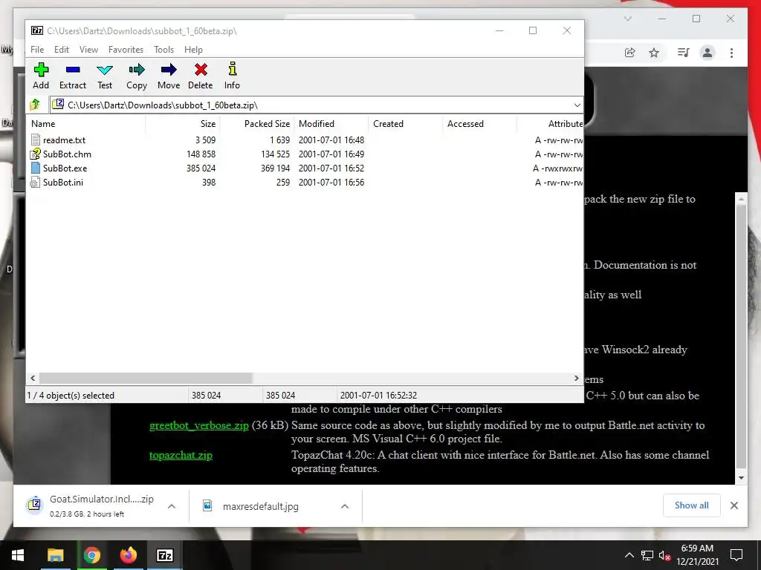Click right arrow of the file list scrollbar
This screenshot has width=761, height=570.
576,378
